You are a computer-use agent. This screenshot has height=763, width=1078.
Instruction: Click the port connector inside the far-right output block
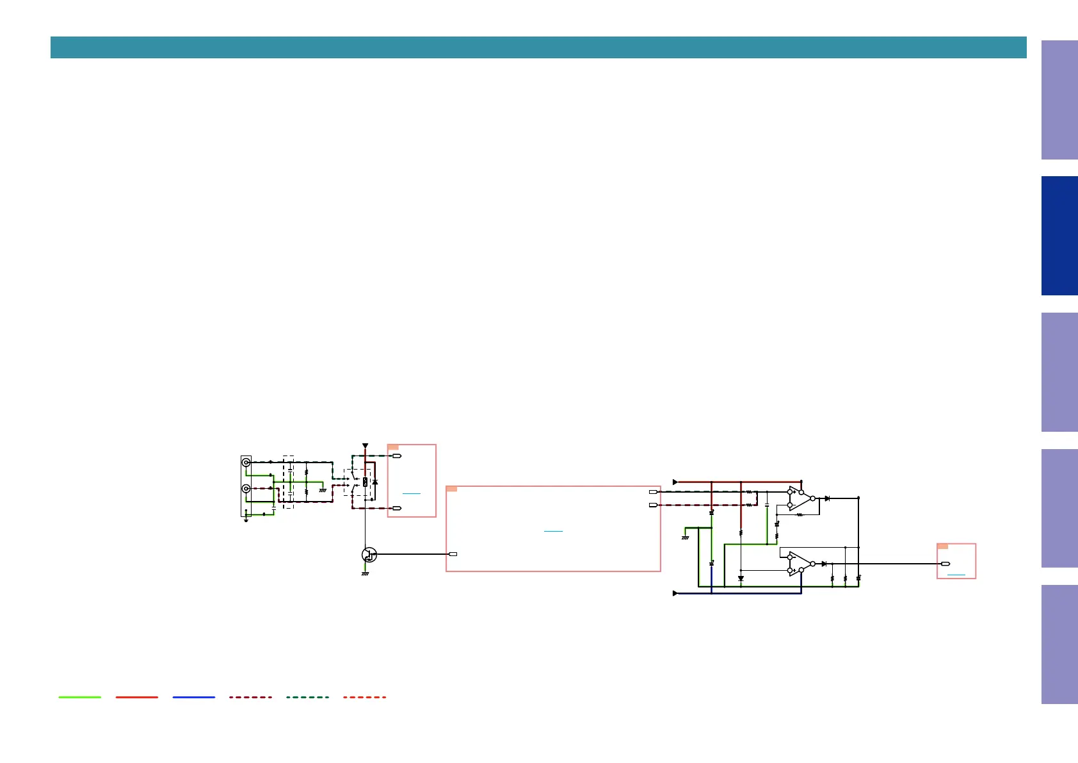[945, 564]
